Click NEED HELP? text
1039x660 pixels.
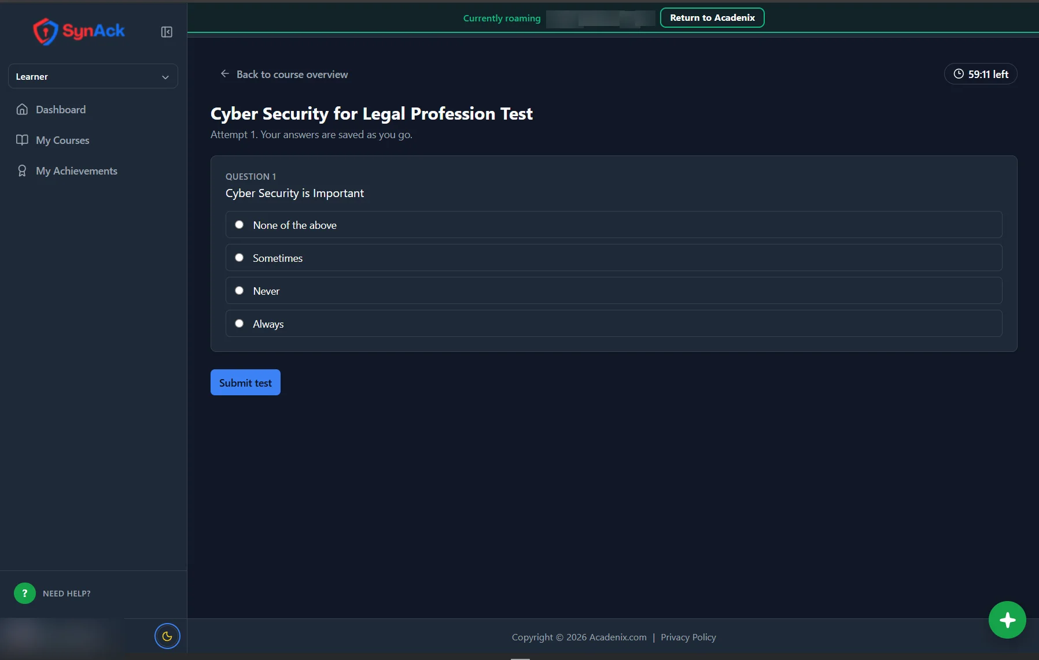click(67, 594)
